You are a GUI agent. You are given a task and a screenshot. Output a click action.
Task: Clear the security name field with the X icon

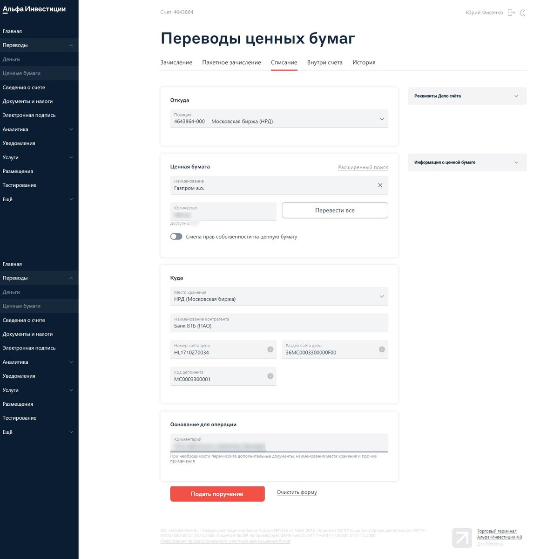pyautogui.click(x=380, y=185)
